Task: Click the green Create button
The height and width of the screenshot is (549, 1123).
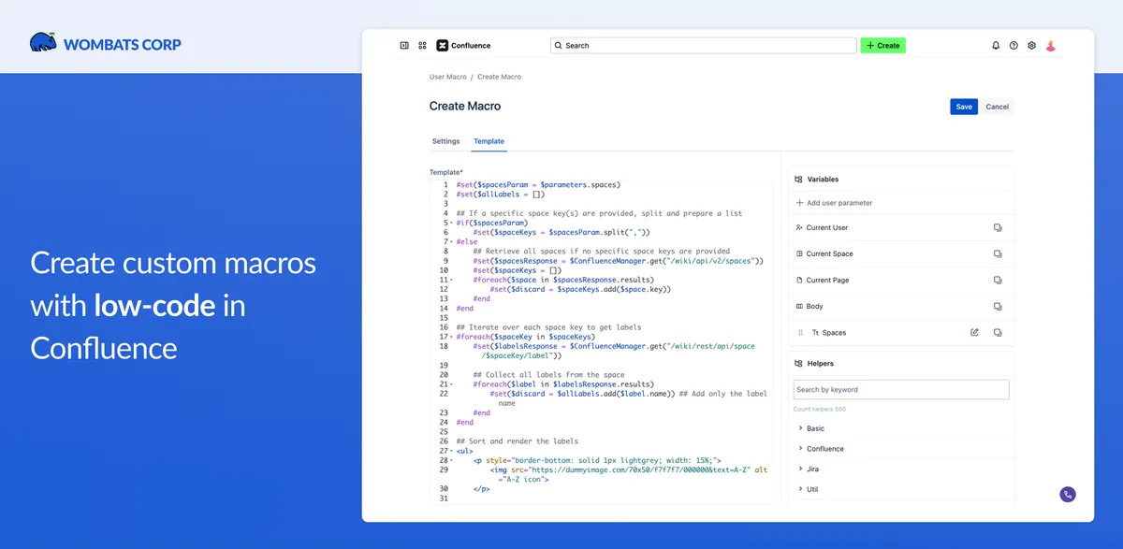Action: 882,45
